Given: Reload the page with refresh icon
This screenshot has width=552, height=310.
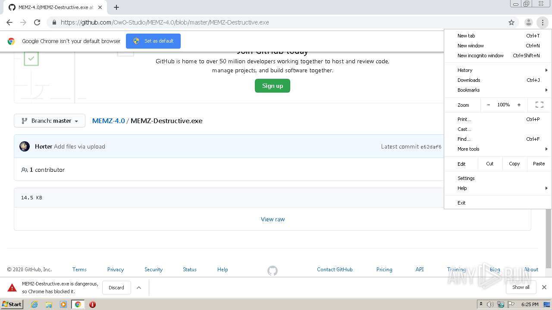Looking at the screenshot, I should click(x=37, y=22).
